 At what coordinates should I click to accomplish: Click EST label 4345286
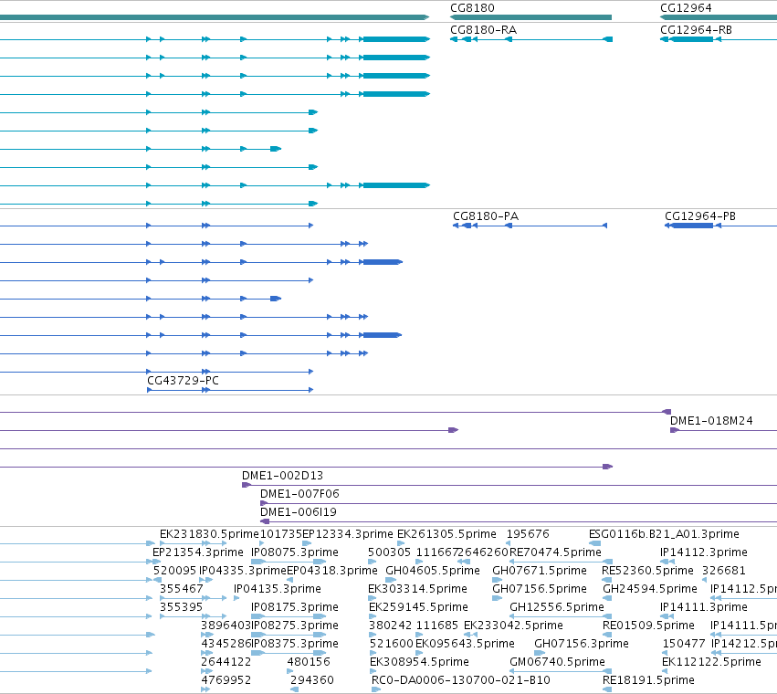click(226, 644)
